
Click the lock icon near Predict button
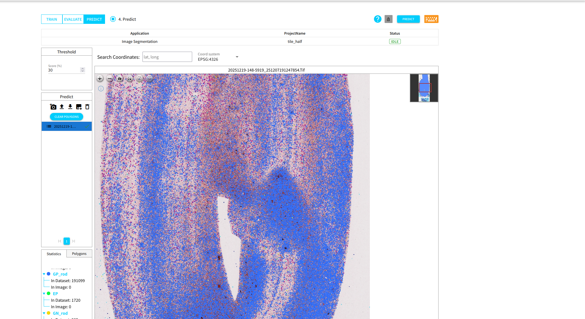(x=388, y=19)
